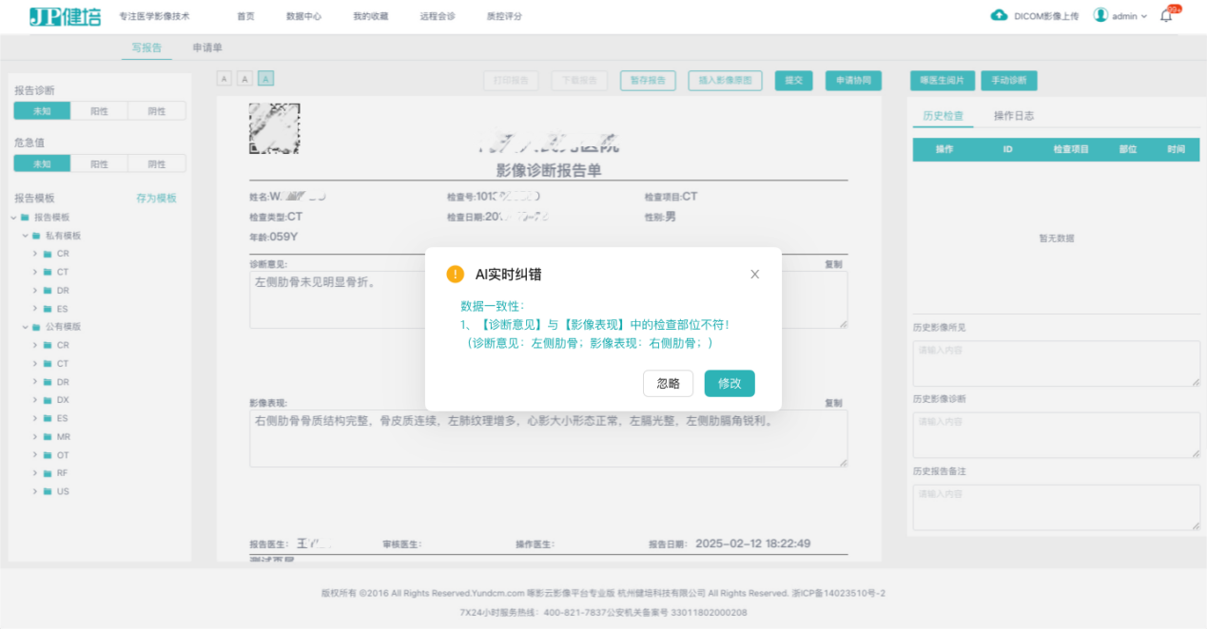Select the smallest font size A icon

(x=224, y=79)
